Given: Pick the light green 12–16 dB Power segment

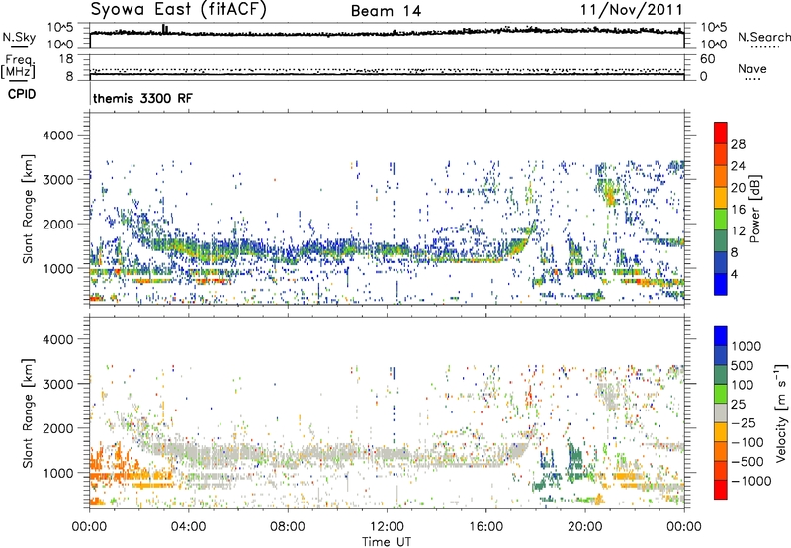Looking at the screenshot, I should pyautogui.click(x=721, y=220).
